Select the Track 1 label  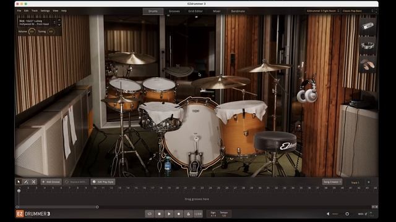point(355,183)
